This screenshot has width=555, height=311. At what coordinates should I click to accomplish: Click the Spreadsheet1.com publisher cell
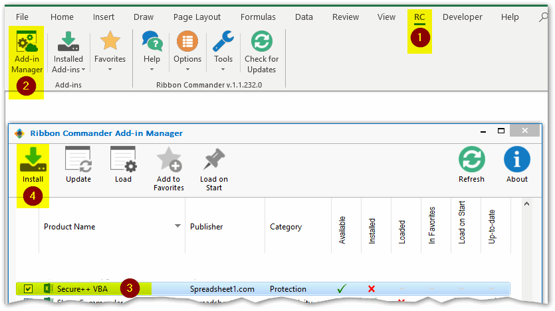[x=222, y=289]
